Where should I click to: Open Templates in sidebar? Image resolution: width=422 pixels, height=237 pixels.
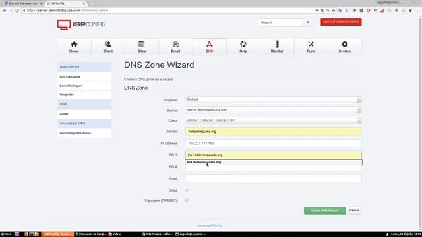click(84, 95)
